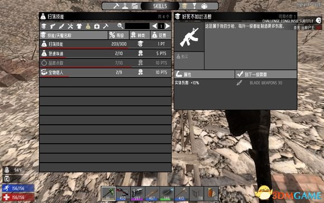
Task: Toggle the money bag scavenging filter
Action: (x=88, y=26)
